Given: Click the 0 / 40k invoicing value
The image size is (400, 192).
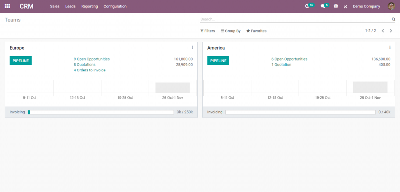Looking at the screenshot, I should click(384, 112).
